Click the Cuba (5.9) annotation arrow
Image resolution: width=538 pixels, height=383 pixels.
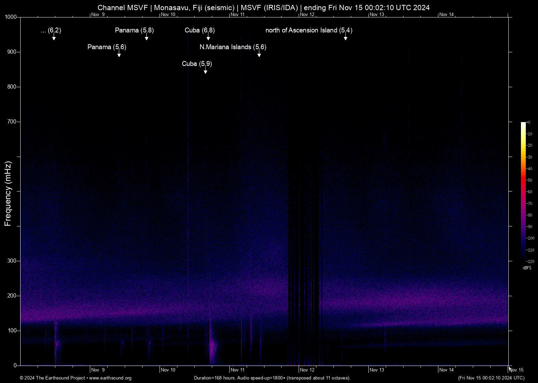(205, 70)
